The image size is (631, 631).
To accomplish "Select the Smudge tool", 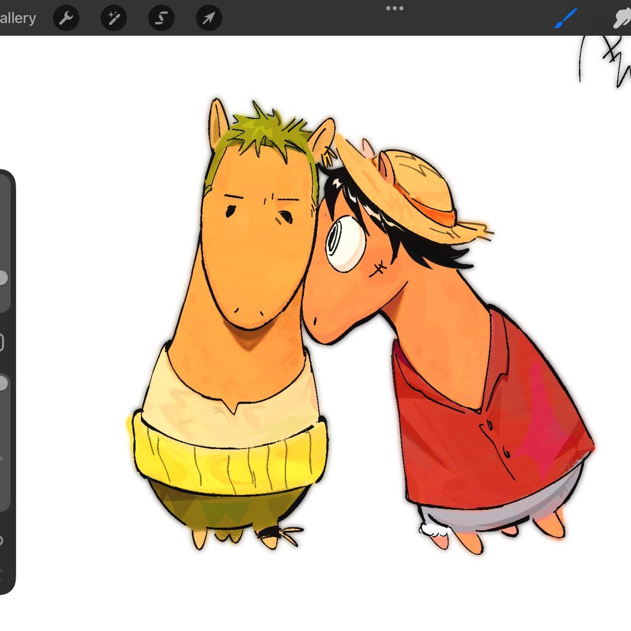I will 623,18.
